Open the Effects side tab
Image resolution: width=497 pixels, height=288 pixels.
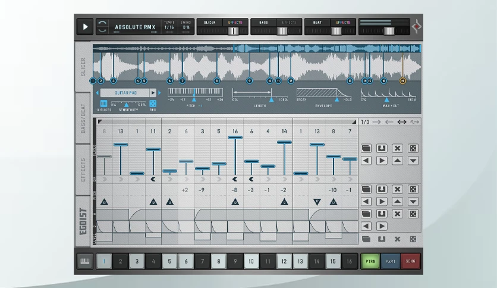pyautogui.click(x=83, y=170)
